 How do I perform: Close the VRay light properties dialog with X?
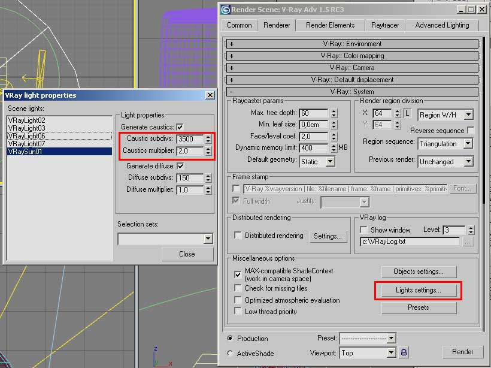coord(210,95)
